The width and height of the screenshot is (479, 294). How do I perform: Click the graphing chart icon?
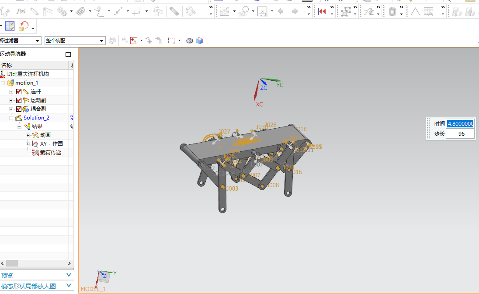[x=225, y=12]
